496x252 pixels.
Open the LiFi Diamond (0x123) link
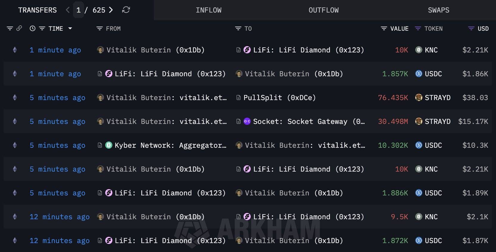(309, 50)
